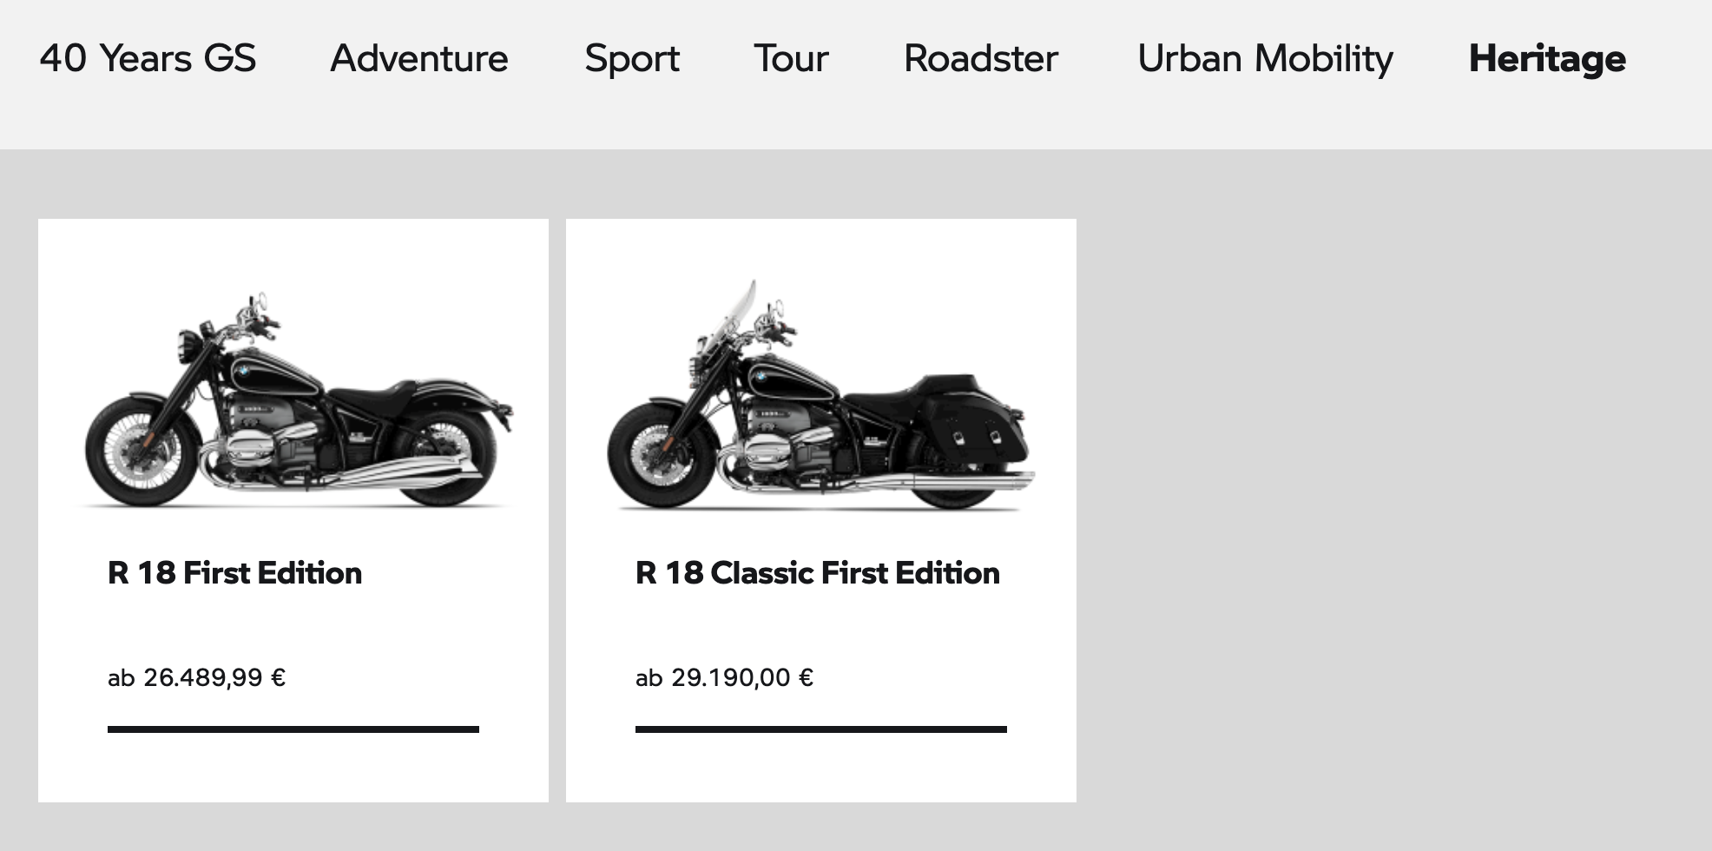Click the BMW logo on the R 18 First Edition tank
The width and height of the screenshot is (1712, 851).
coord(243,373)
